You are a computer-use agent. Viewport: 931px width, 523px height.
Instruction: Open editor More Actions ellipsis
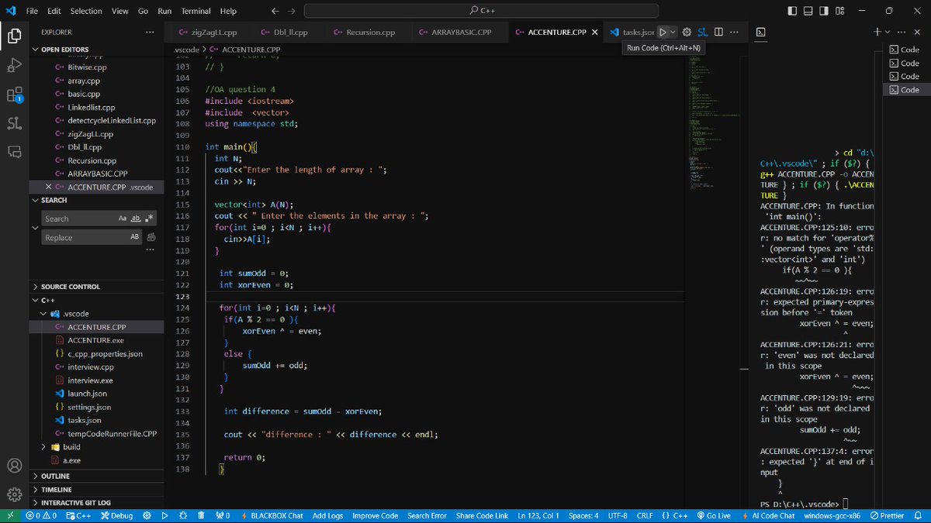click(x=734, y=32)
